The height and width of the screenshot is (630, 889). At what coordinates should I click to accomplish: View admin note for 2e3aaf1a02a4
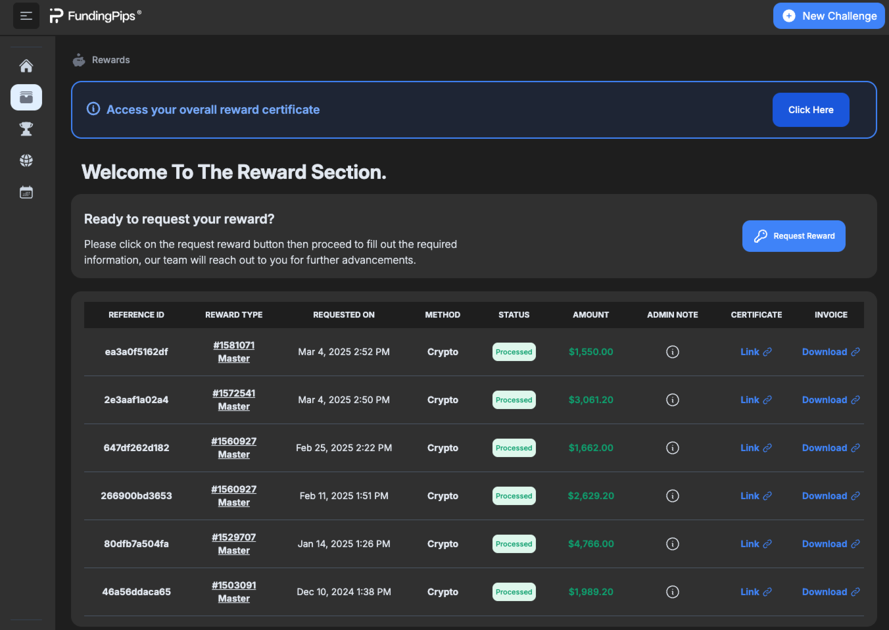click(673, 400)
